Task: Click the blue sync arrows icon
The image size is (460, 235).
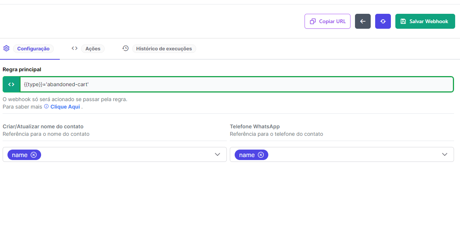Action: tap(383, 21)
